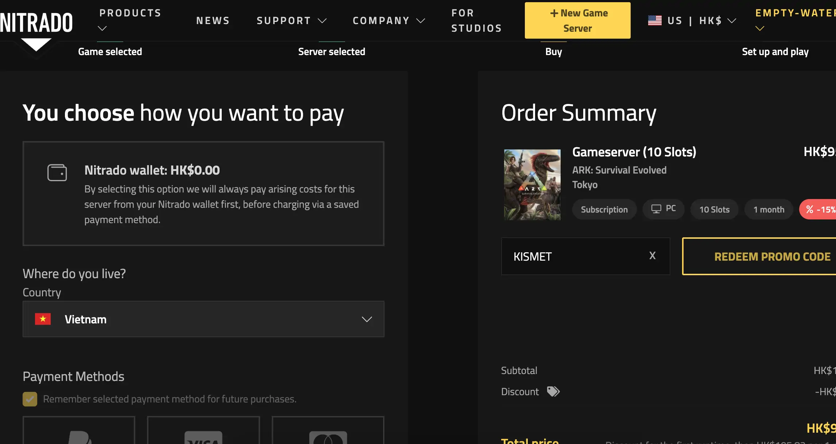Click the Nitrado logo

pyautogui.click(x=36, y=21)
